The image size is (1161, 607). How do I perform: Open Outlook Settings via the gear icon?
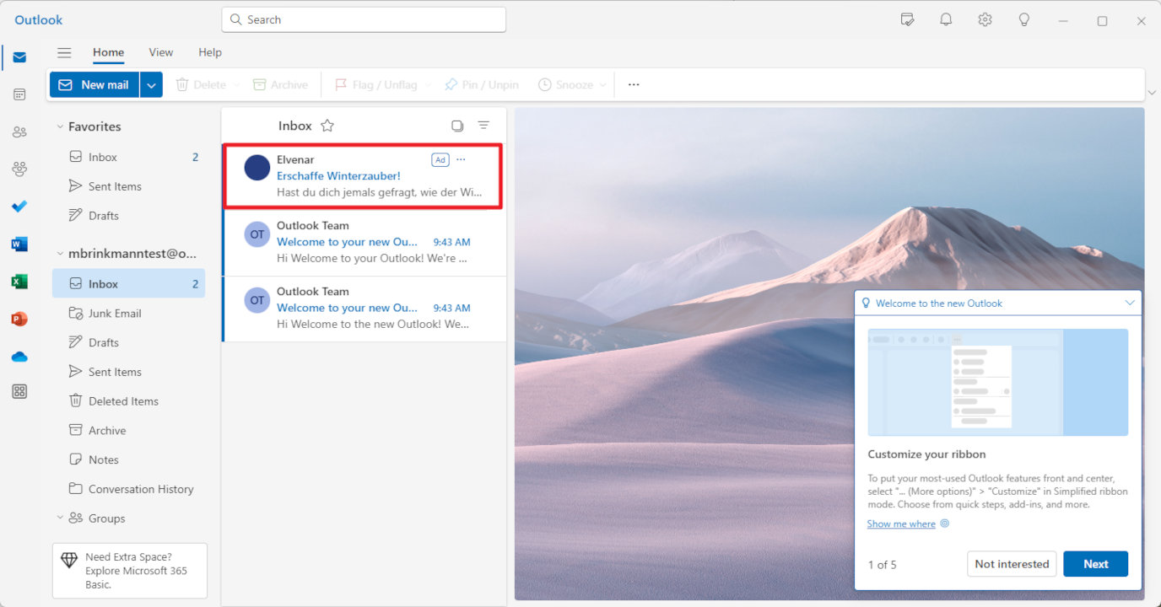pyautogui.click(x=985, y=19)
